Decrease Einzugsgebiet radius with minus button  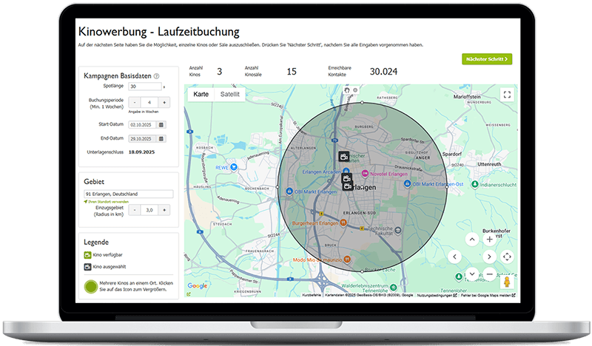pos(135,210)
